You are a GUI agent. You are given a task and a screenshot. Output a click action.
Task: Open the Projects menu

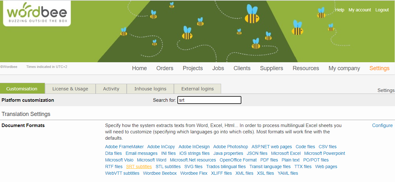point(193,68)
